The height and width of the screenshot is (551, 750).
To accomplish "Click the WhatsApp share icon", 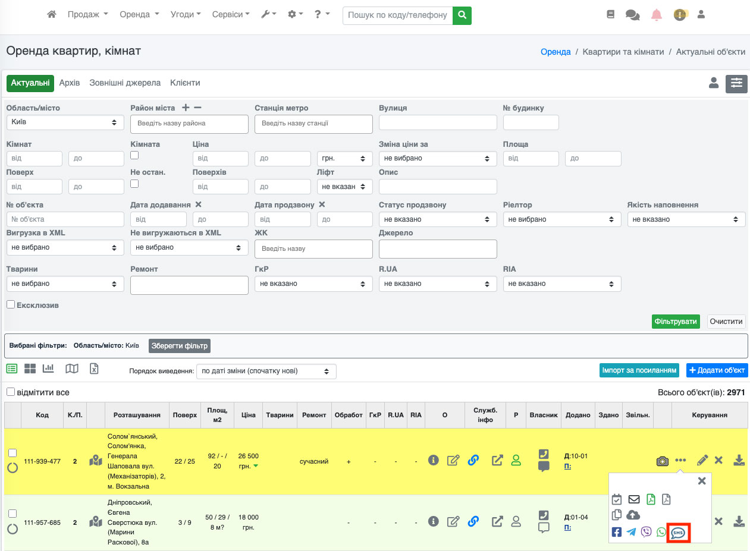I will coord(661,532).
